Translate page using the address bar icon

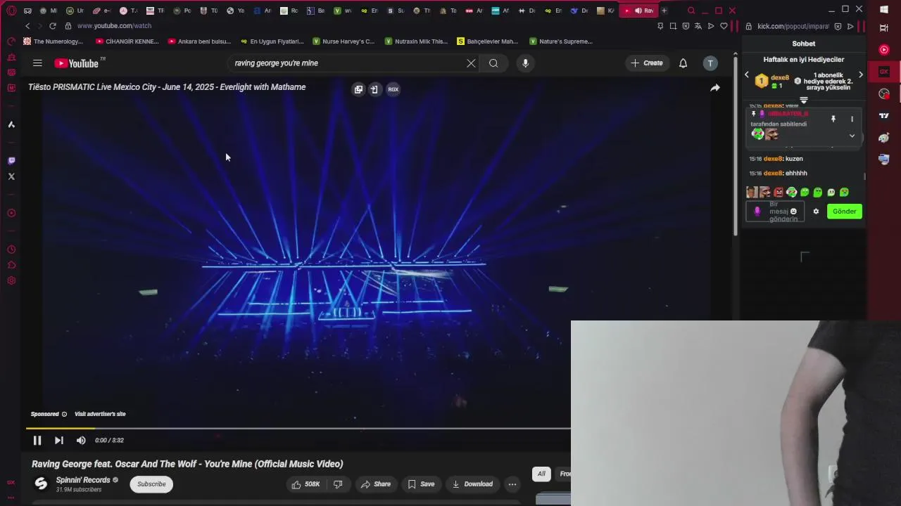coord(698,26)
